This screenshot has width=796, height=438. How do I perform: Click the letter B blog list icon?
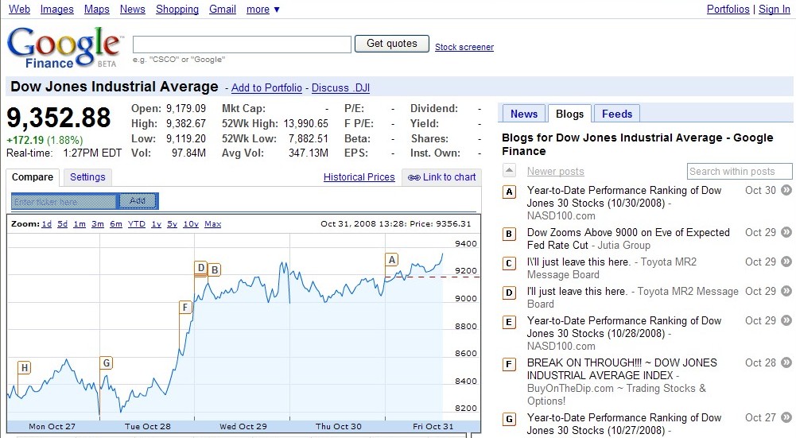(509, 234)
